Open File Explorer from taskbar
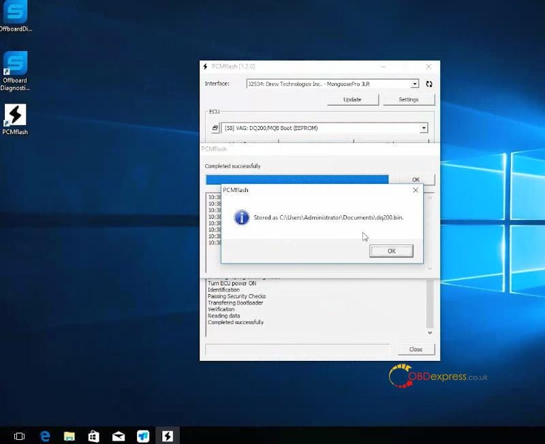Viewport: 545px width, 444px height. 69,436
